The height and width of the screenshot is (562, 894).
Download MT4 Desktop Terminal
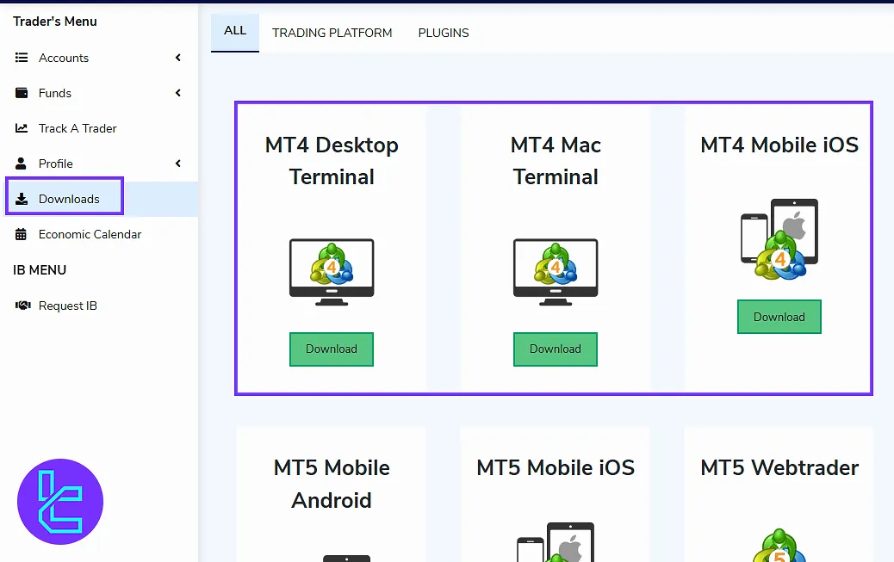click(332, 349)
